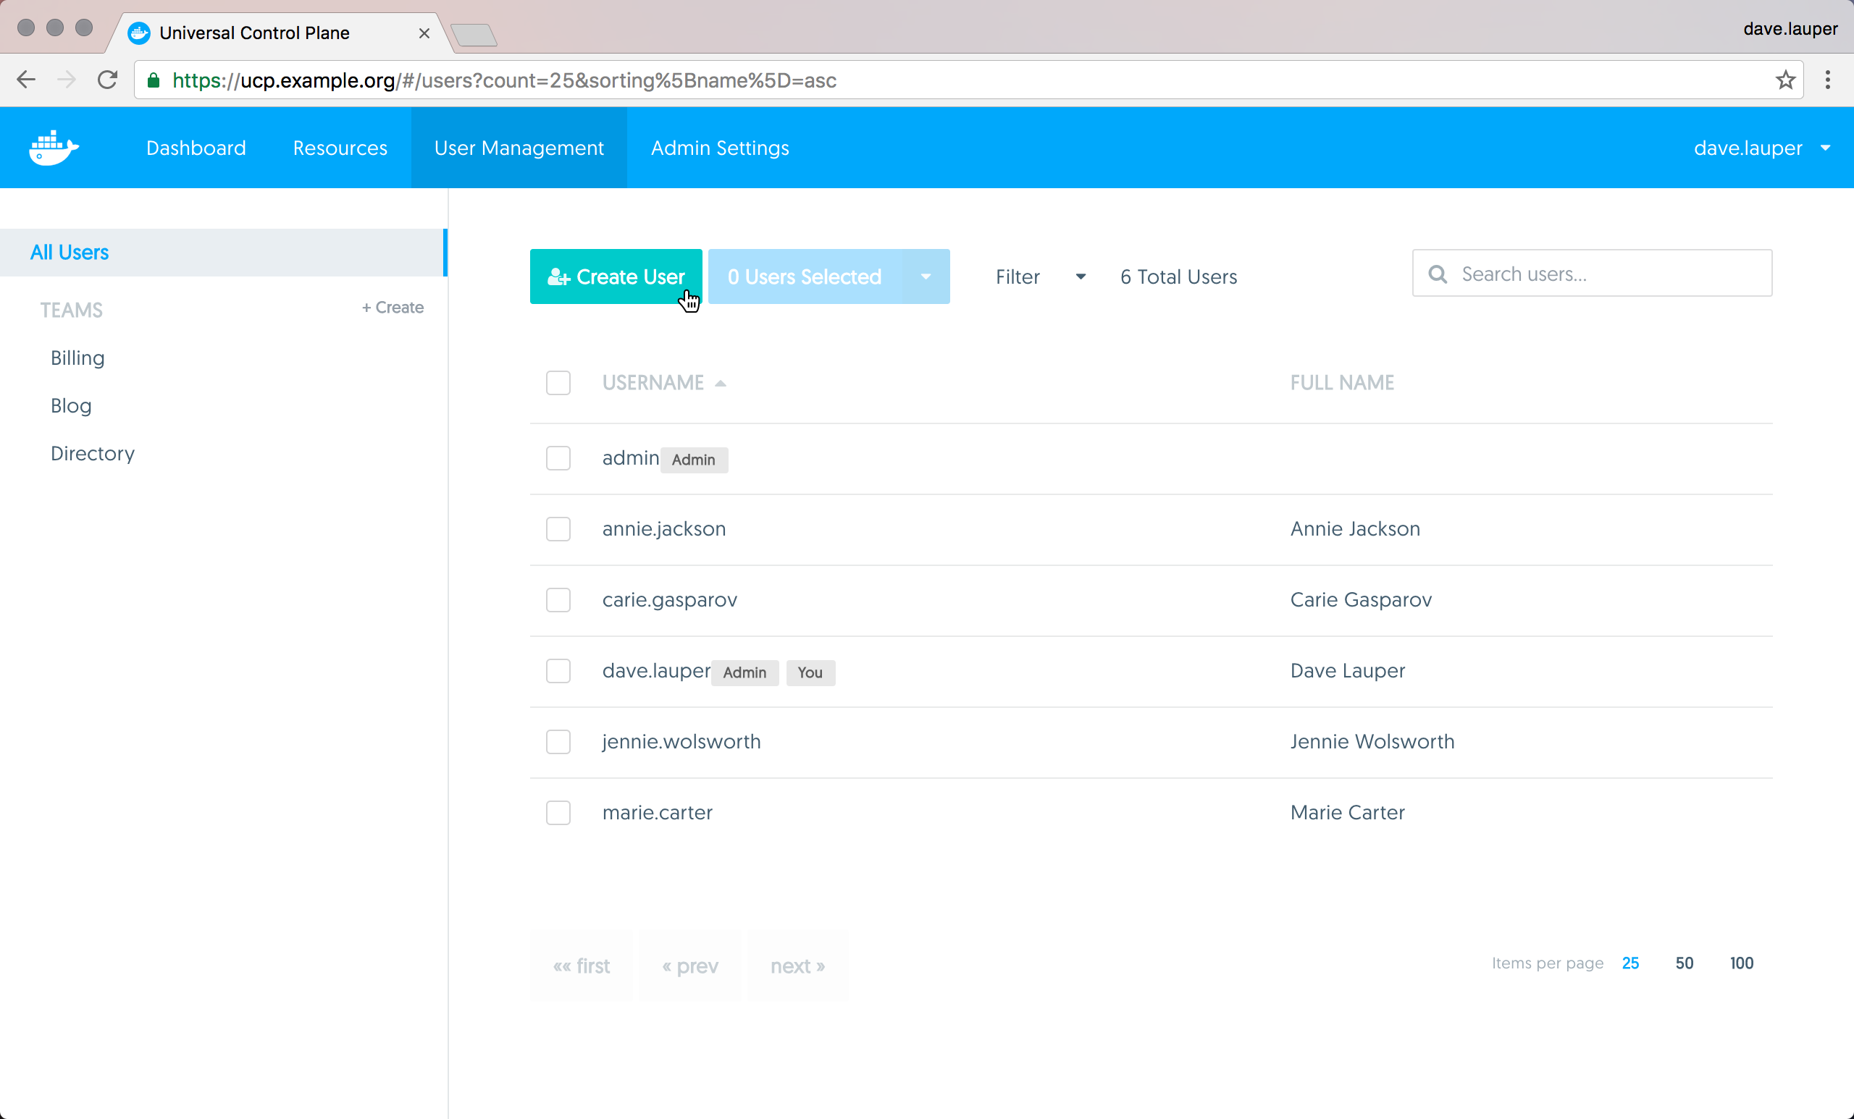Open the Filter dropdown
The height and width of the screenshot is (1119, 1854).
tap(1039, 276)
